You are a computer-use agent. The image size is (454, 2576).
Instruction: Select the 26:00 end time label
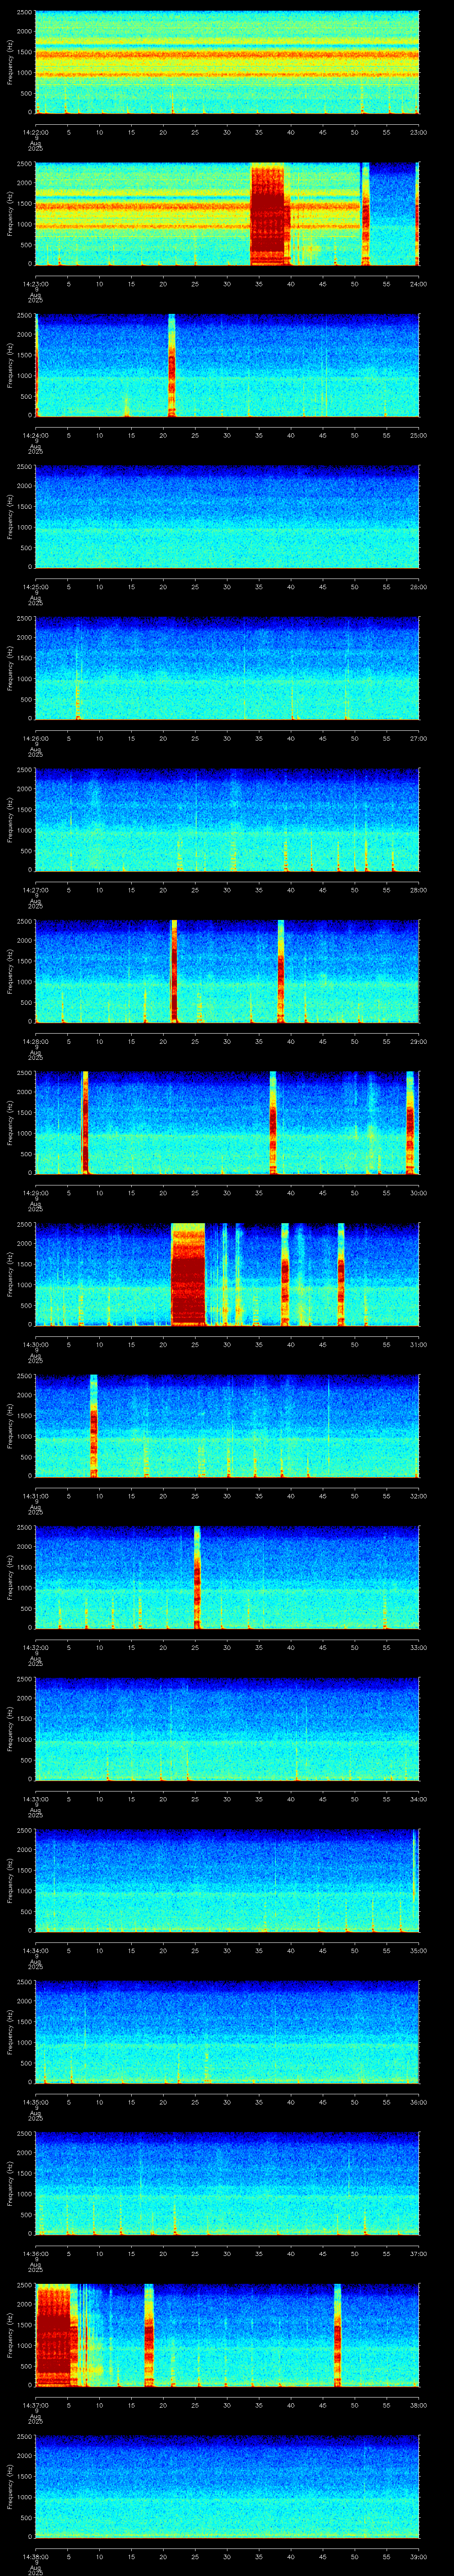[418, 586]
